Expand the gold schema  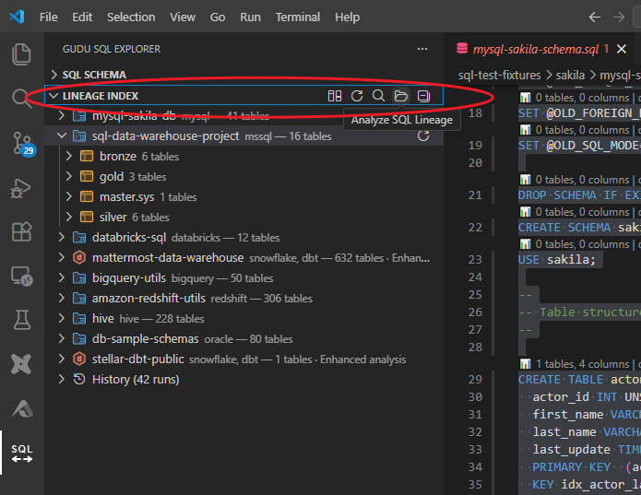coord(68,176)
